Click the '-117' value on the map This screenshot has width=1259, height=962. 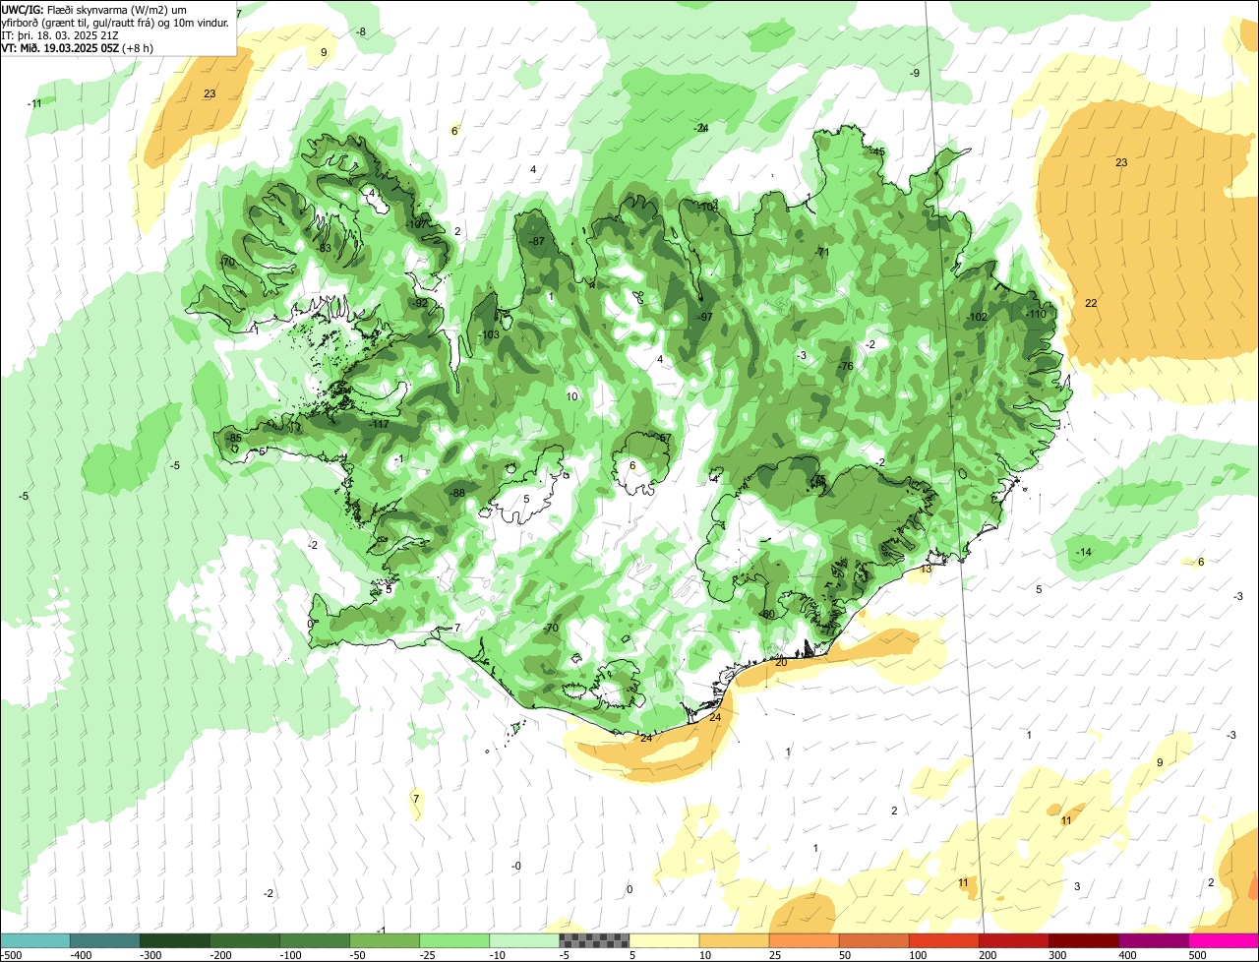point(380,424)
